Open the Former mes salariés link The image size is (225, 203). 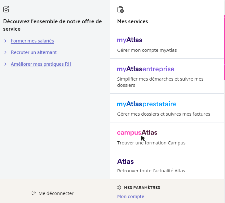[32, 41]
